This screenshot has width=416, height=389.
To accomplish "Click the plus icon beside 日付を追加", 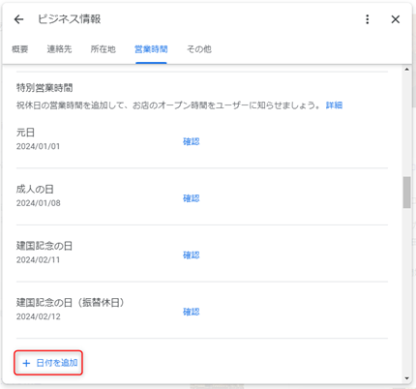I will click(x=26, y=364).
